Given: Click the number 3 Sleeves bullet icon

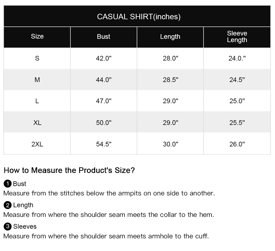Looking at the screenshot, I should [7, 227].
